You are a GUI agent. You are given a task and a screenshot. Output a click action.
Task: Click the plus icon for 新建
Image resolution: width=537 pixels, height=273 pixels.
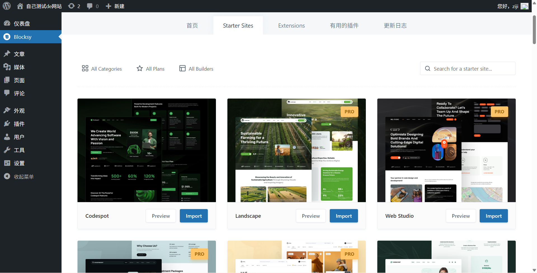coord(109,6)
